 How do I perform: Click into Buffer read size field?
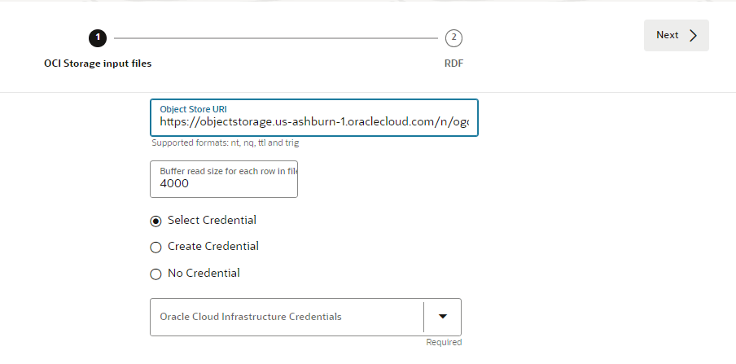pos(224,183)
